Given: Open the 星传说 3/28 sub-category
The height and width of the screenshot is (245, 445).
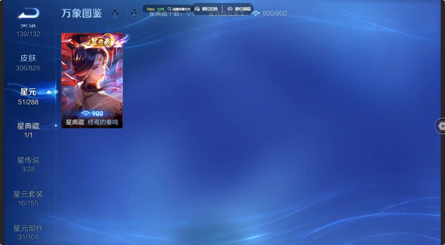Looking at the screenshot, I should pos(28,164).
